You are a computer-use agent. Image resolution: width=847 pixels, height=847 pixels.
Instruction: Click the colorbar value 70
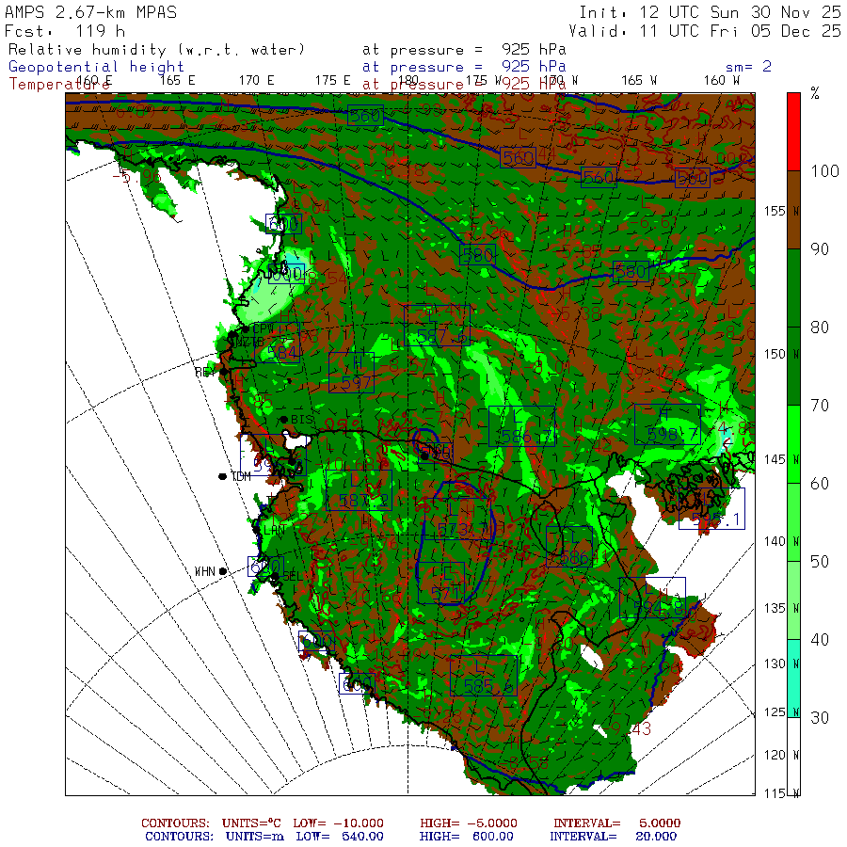tap(820, 405)
